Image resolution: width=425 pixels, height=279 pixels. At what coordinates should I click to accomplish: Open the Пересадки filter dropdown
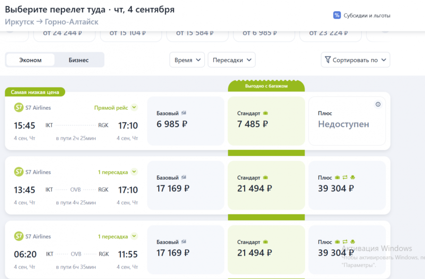pos(231,60)
